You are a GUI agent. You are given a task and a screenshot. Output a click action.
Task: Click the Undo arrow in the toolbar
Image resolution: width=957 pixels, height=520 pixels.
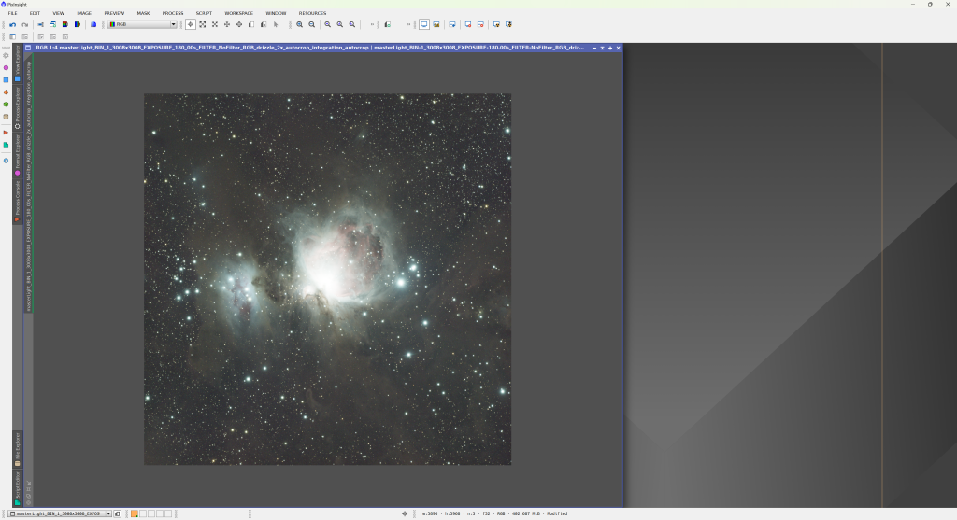pyautogui.click(x=13, y=24)
